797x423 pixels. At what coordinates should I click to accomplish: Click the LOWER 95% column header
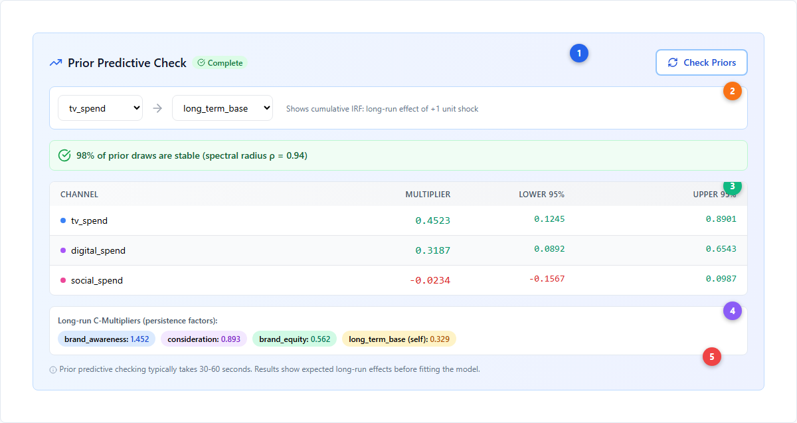(x=541, y=195)
